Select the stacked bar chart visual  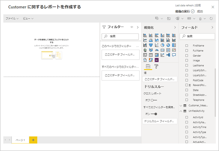(145, 35)
